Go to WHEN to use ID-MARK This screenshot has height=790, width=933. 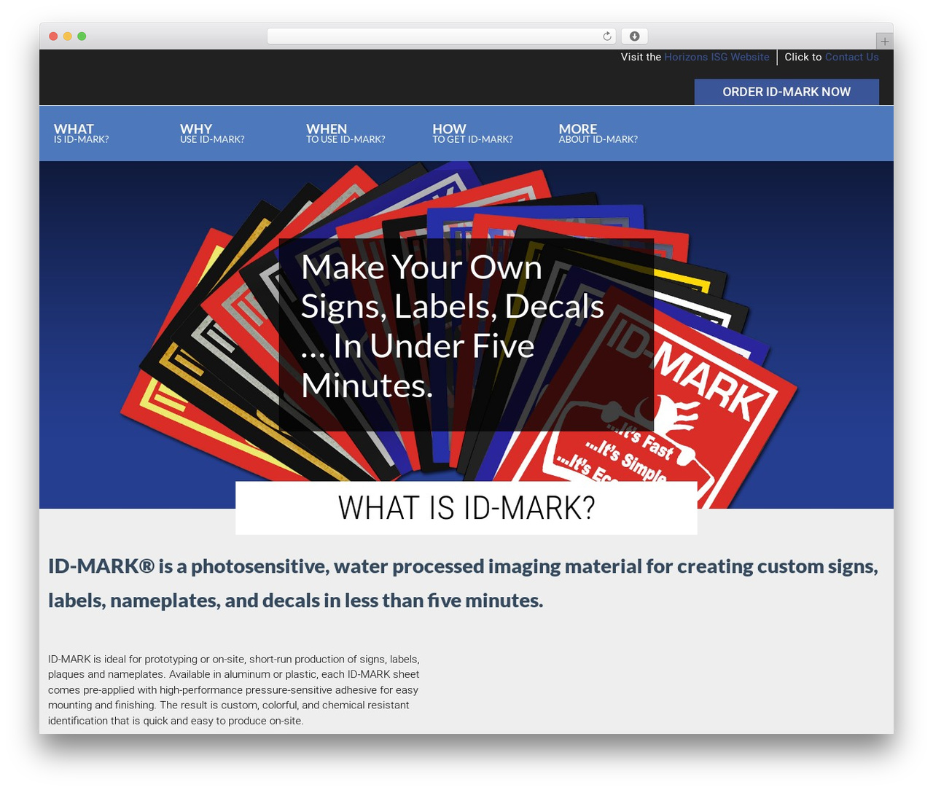coord(346,133)
